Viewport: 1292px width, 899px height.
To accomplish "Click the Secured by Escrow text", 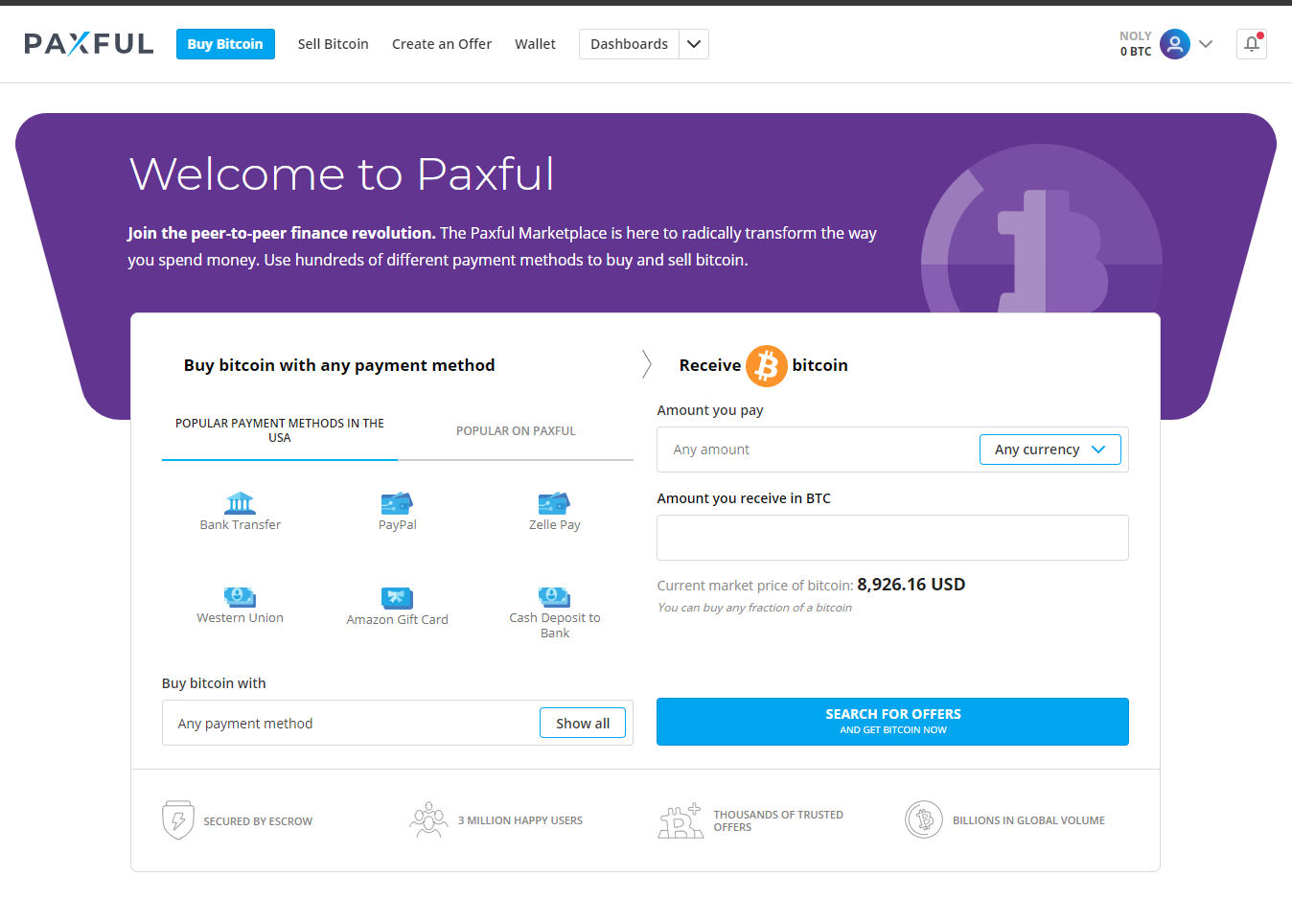I will 258,821.
